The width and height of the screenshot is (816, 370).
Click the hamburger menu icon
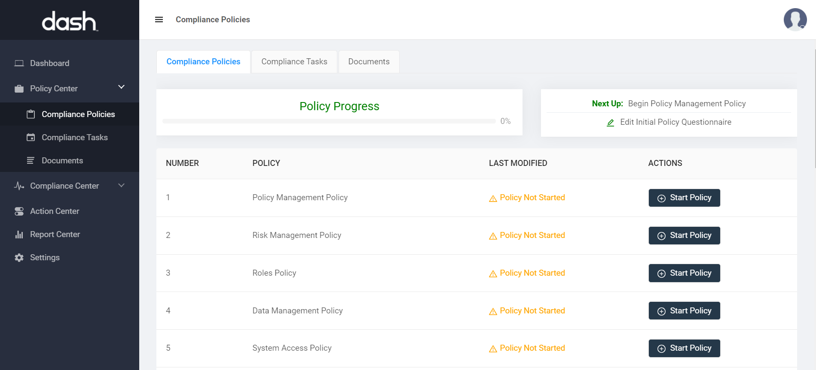[159, 20]
